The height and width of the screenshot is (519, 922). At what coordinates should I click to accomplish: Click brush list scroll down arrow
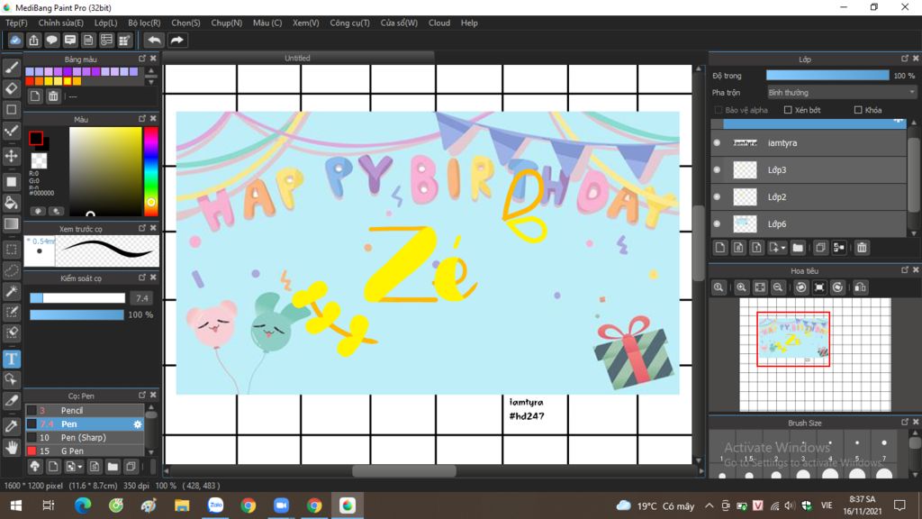[x=151, y=452]
